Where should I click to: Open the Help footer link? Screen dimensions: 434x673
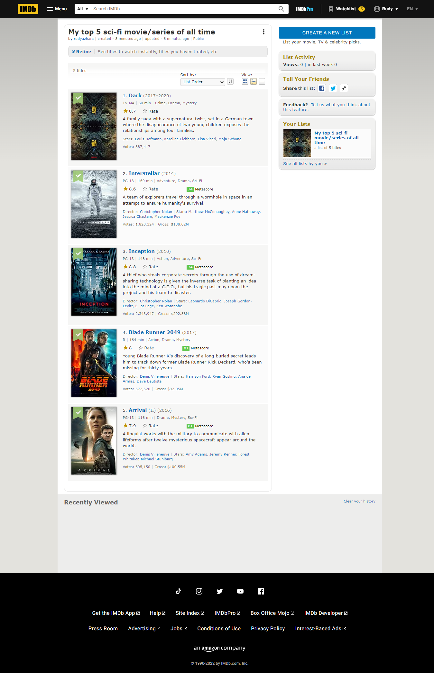(158, 613)
